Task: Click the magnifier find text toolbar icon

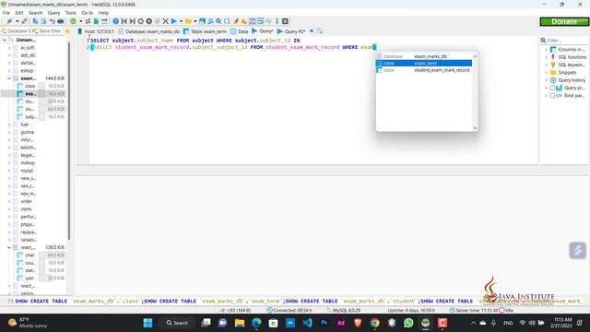Action: (218, 21)
